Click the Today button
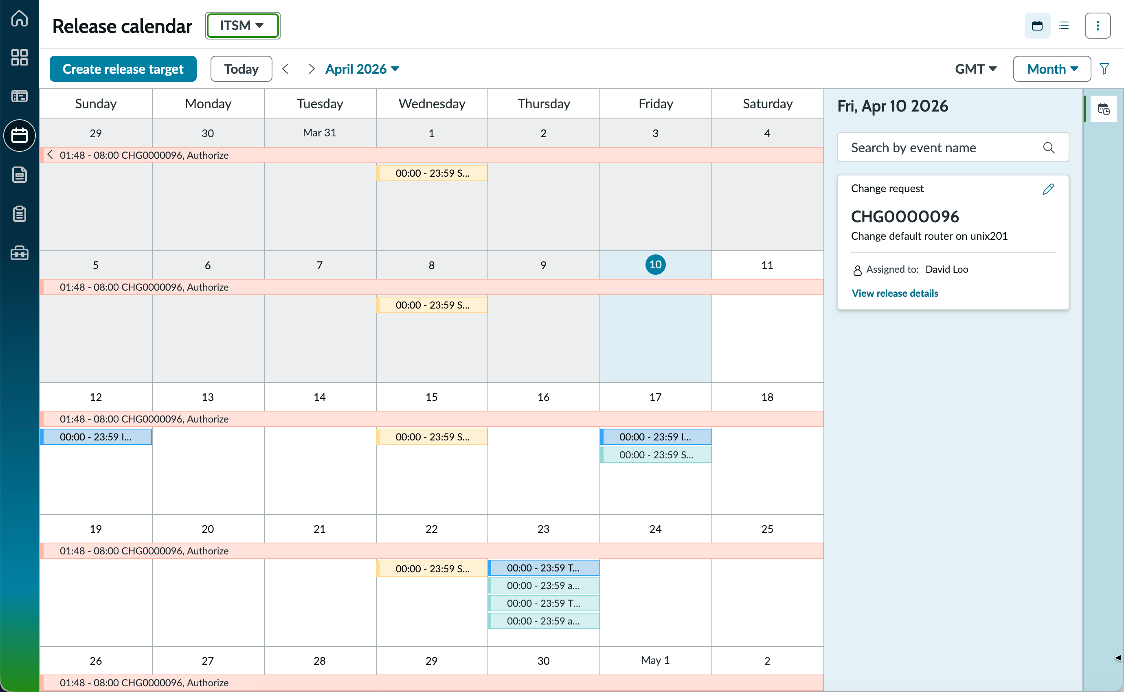The image size is (1124, 692). point(241,69)
